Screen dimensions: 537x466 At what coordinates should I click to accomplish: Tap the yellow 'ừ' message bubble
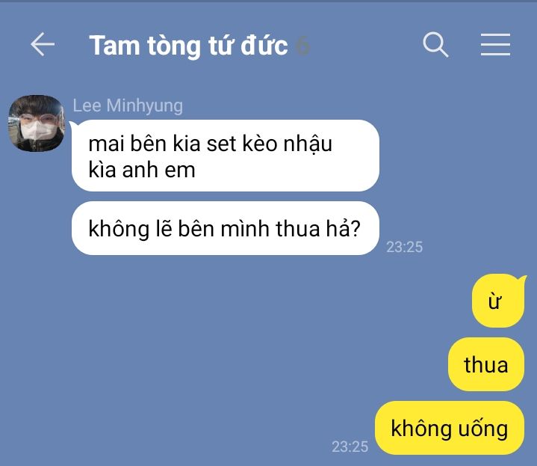(x=498, y=301)
